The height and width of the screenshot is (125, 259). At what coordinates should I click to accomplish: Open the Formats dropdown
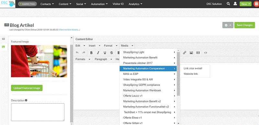coord(83,59)
